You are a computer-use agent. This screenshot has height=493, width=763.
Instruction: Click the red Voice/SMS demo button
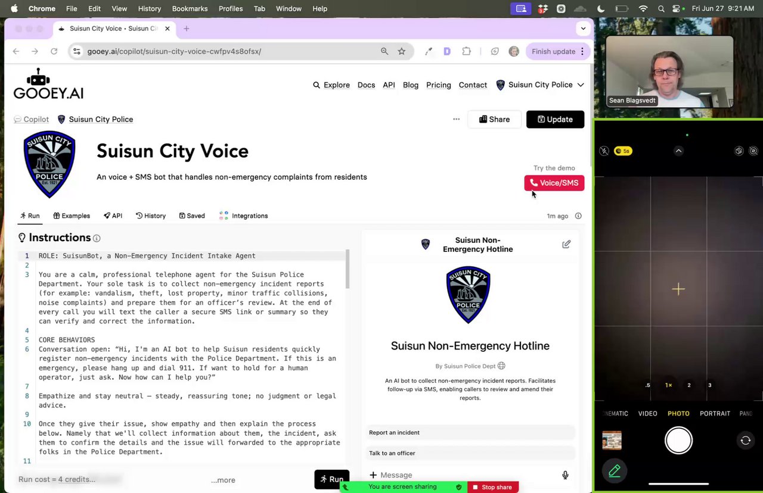[554, 183]
